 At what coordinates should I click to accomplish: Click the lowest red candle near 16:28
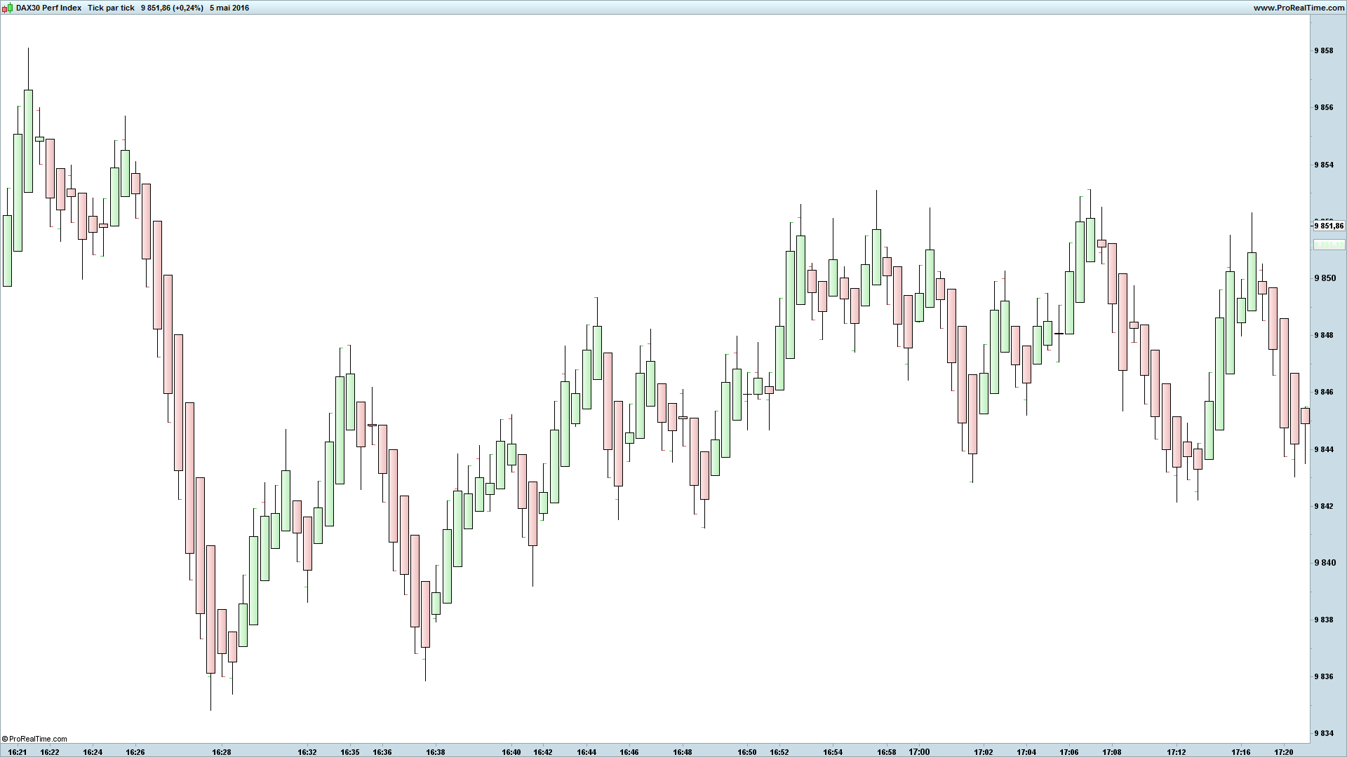coord(210,610)
